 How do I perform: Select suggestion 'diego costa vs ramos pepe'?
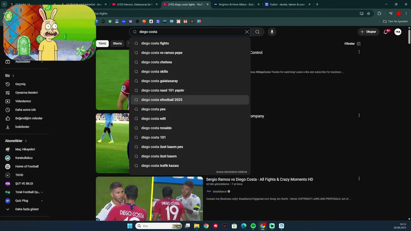pyautogui.click(x=190, y=53)
